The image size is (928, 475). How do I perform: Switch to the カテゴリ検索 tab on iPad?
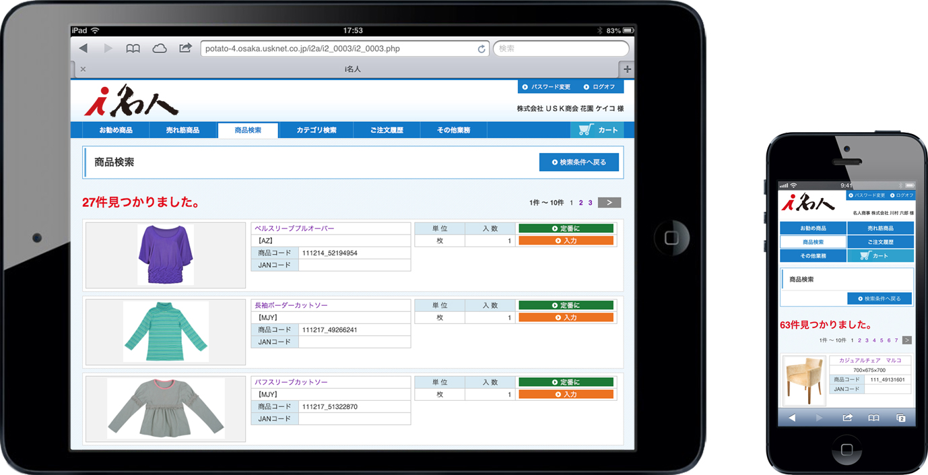tap(316, 130)
